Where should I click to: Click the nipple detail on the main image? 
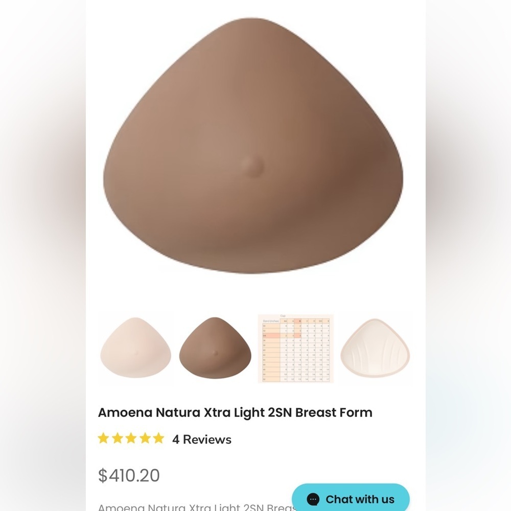(x=251, y=165)
